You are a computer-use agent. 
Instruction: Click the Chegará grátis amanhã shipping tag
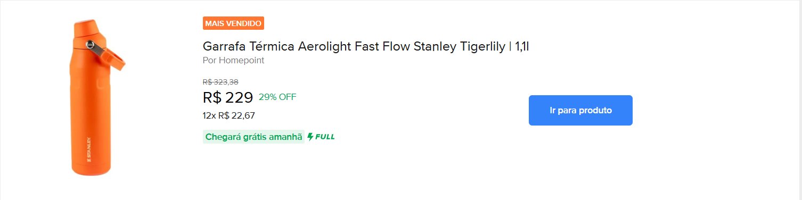(x=253, y=137)
